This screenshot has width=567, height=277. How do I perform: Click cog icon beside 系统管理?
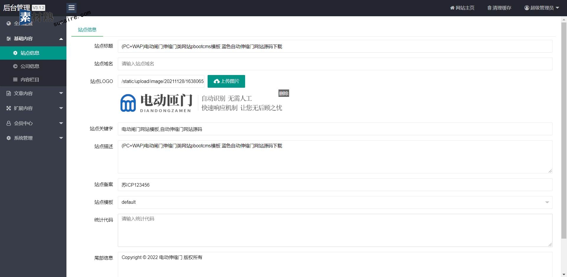pyautogui.click(x=9, y=138)
